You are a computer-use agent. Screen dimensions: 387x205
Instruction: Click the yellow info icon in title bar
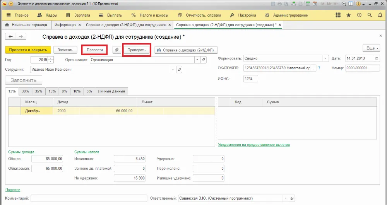click(358, 4)
